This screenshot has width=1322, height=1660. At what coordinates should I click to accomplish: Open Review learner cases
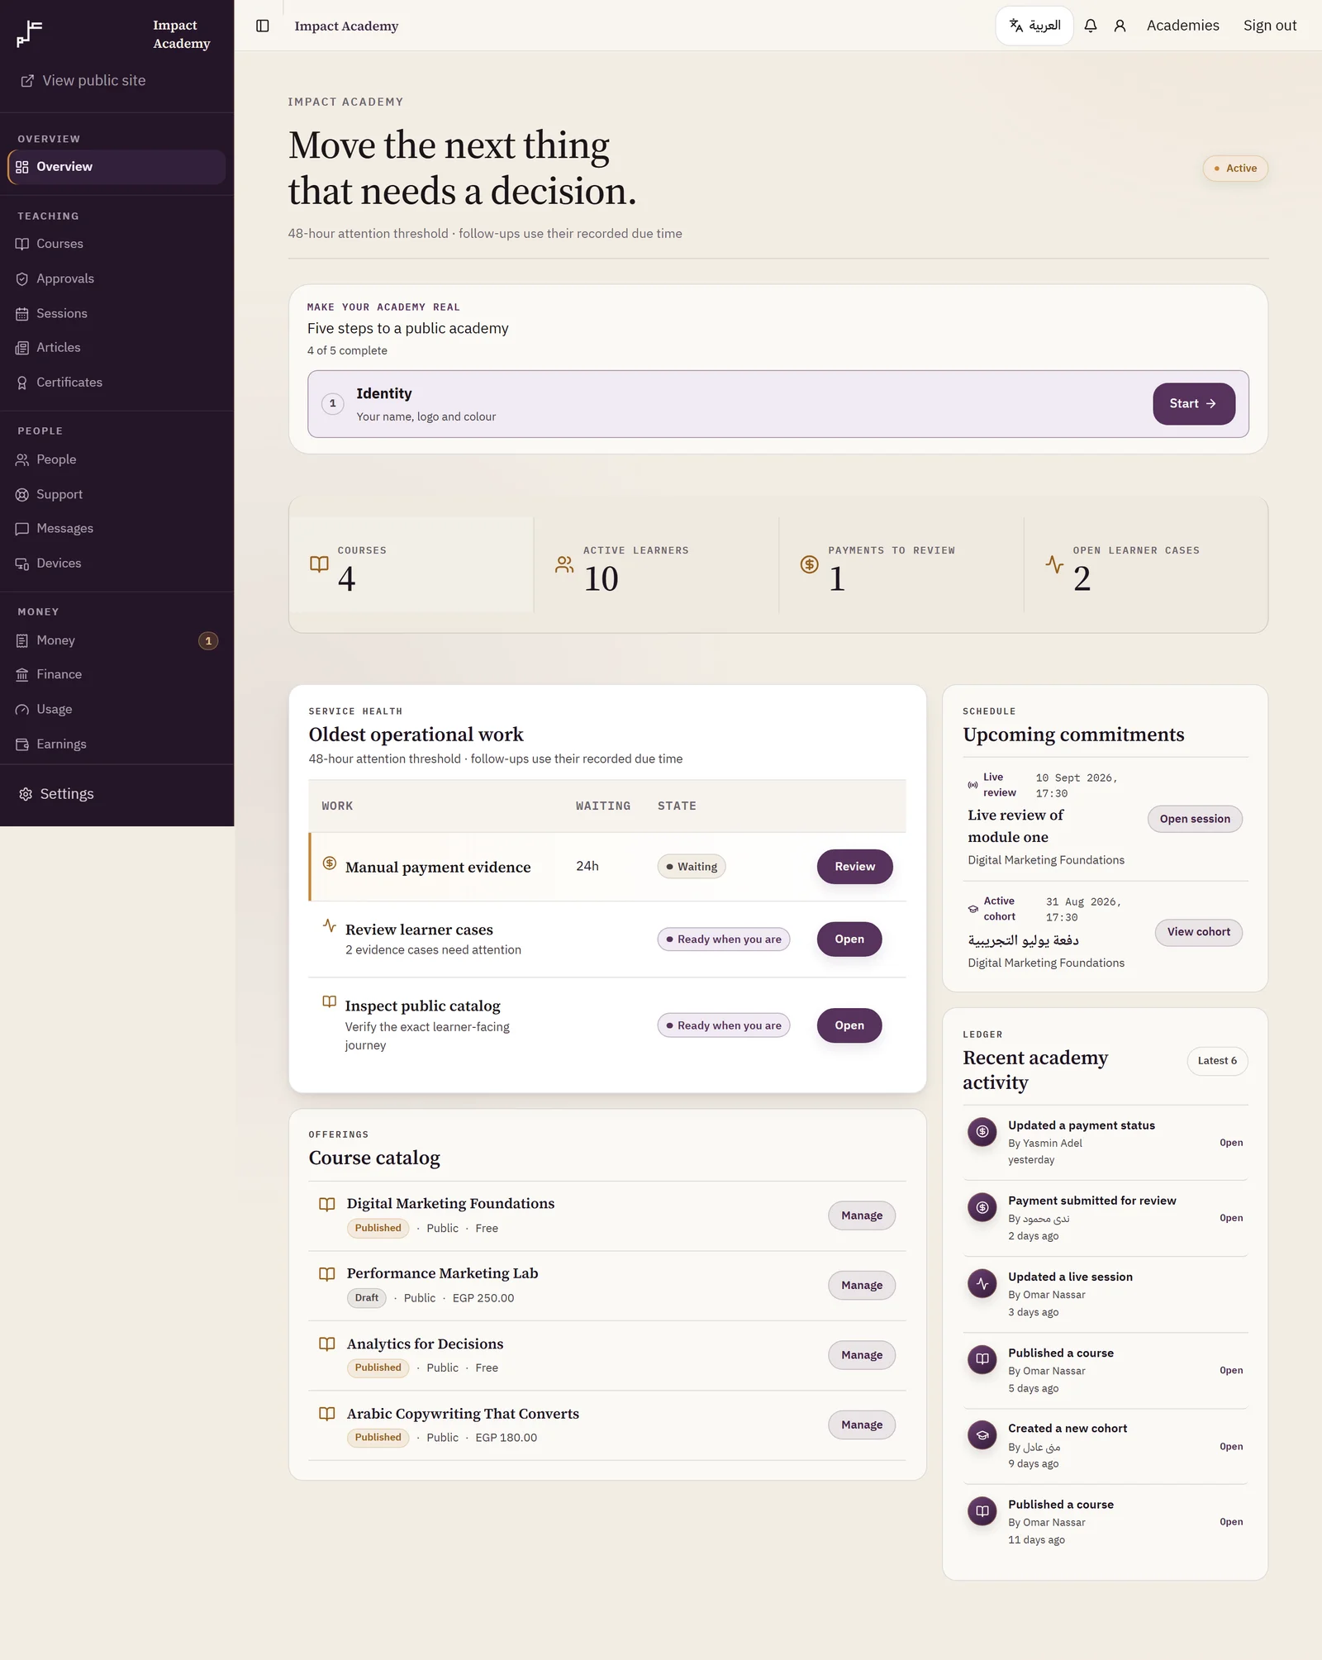(849, 939)
